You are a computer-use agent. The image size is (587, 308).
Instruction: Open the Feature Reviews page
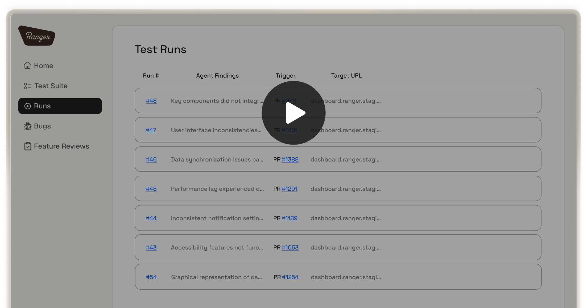click(61, 146)
